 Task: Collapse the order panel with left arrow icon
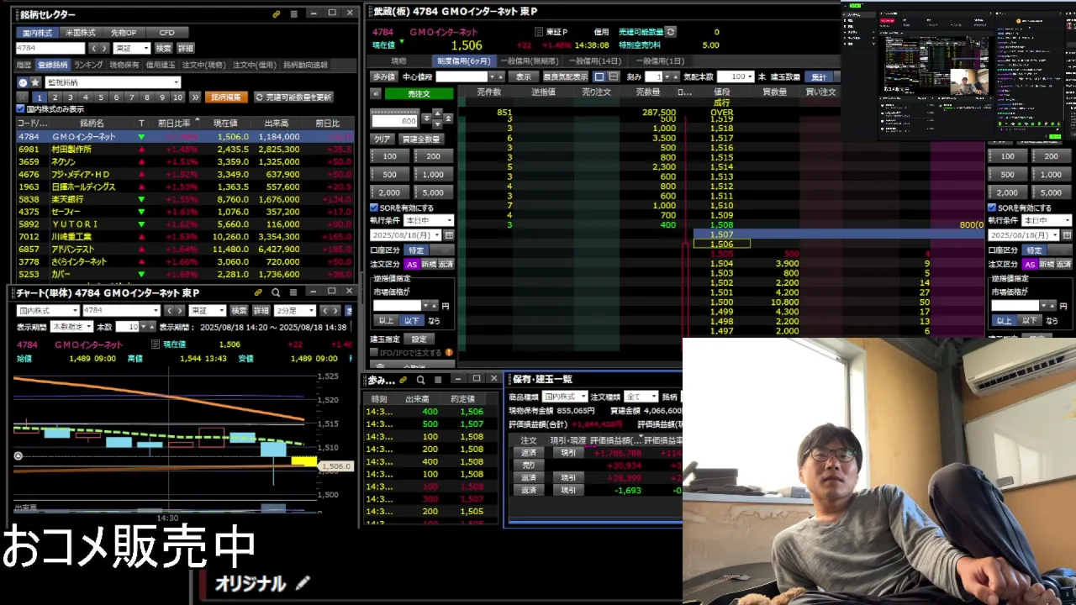(x=376, y=94)
